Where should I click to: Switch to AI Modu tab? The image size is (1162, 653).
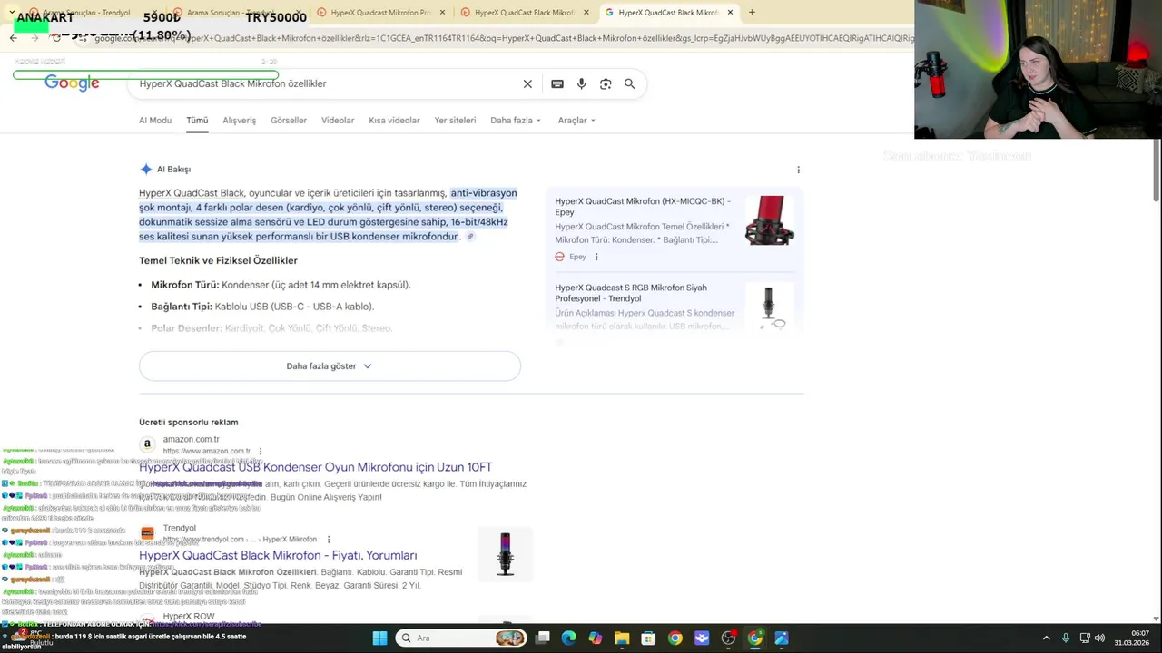click(x=155, y=120)
